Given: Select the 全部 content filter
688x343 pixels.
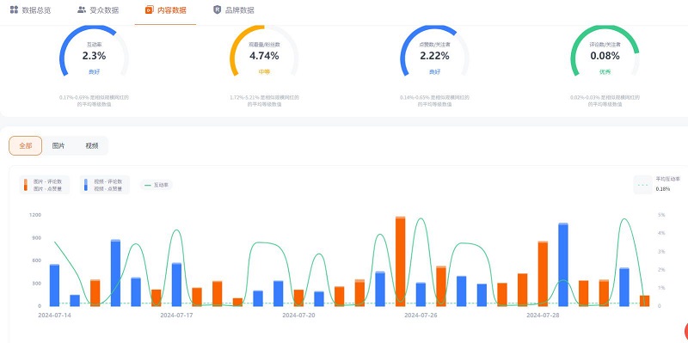Looking at the screenshot, I should click(26, 145).
